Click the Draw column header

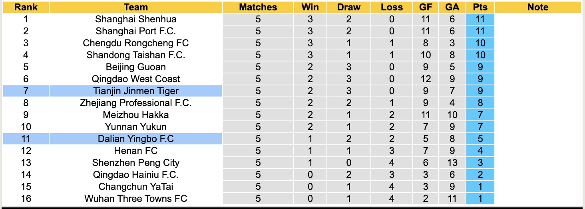coord(348,7)
